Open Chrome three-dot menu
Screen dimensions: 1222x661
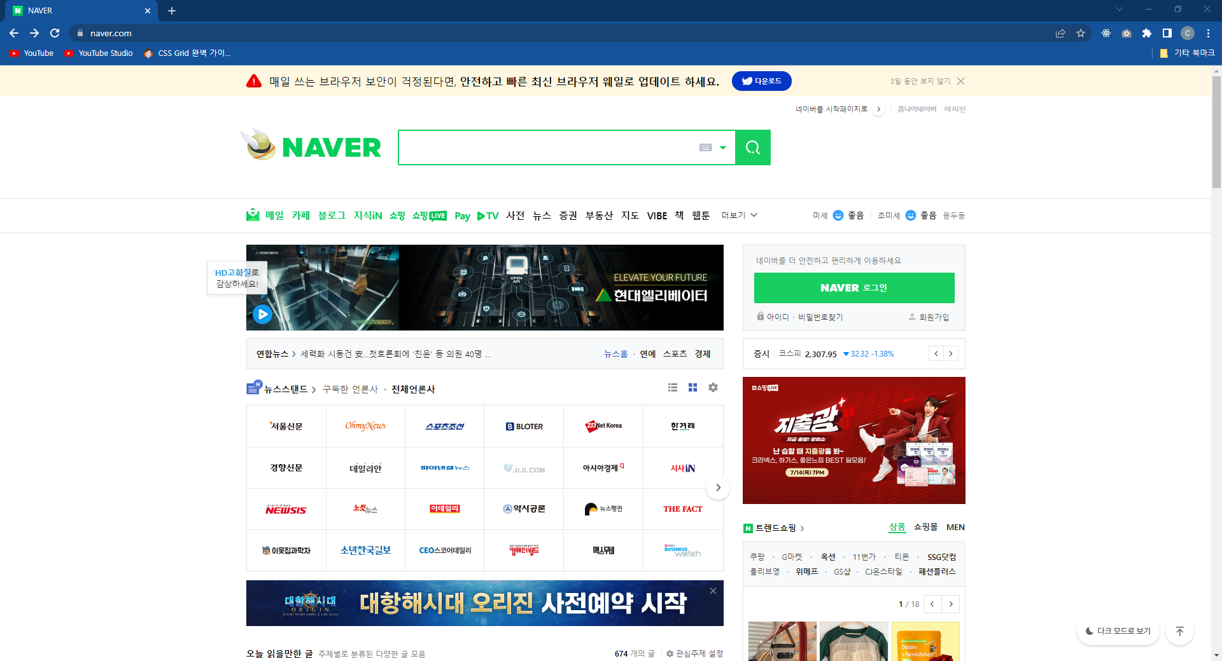click(x=1208, y=33)
